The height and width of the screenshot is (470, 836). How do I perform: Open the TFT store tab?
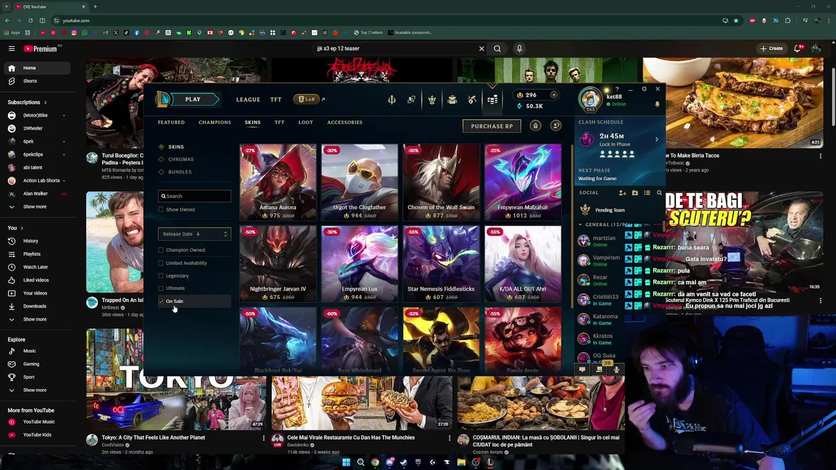coord(280,122)
